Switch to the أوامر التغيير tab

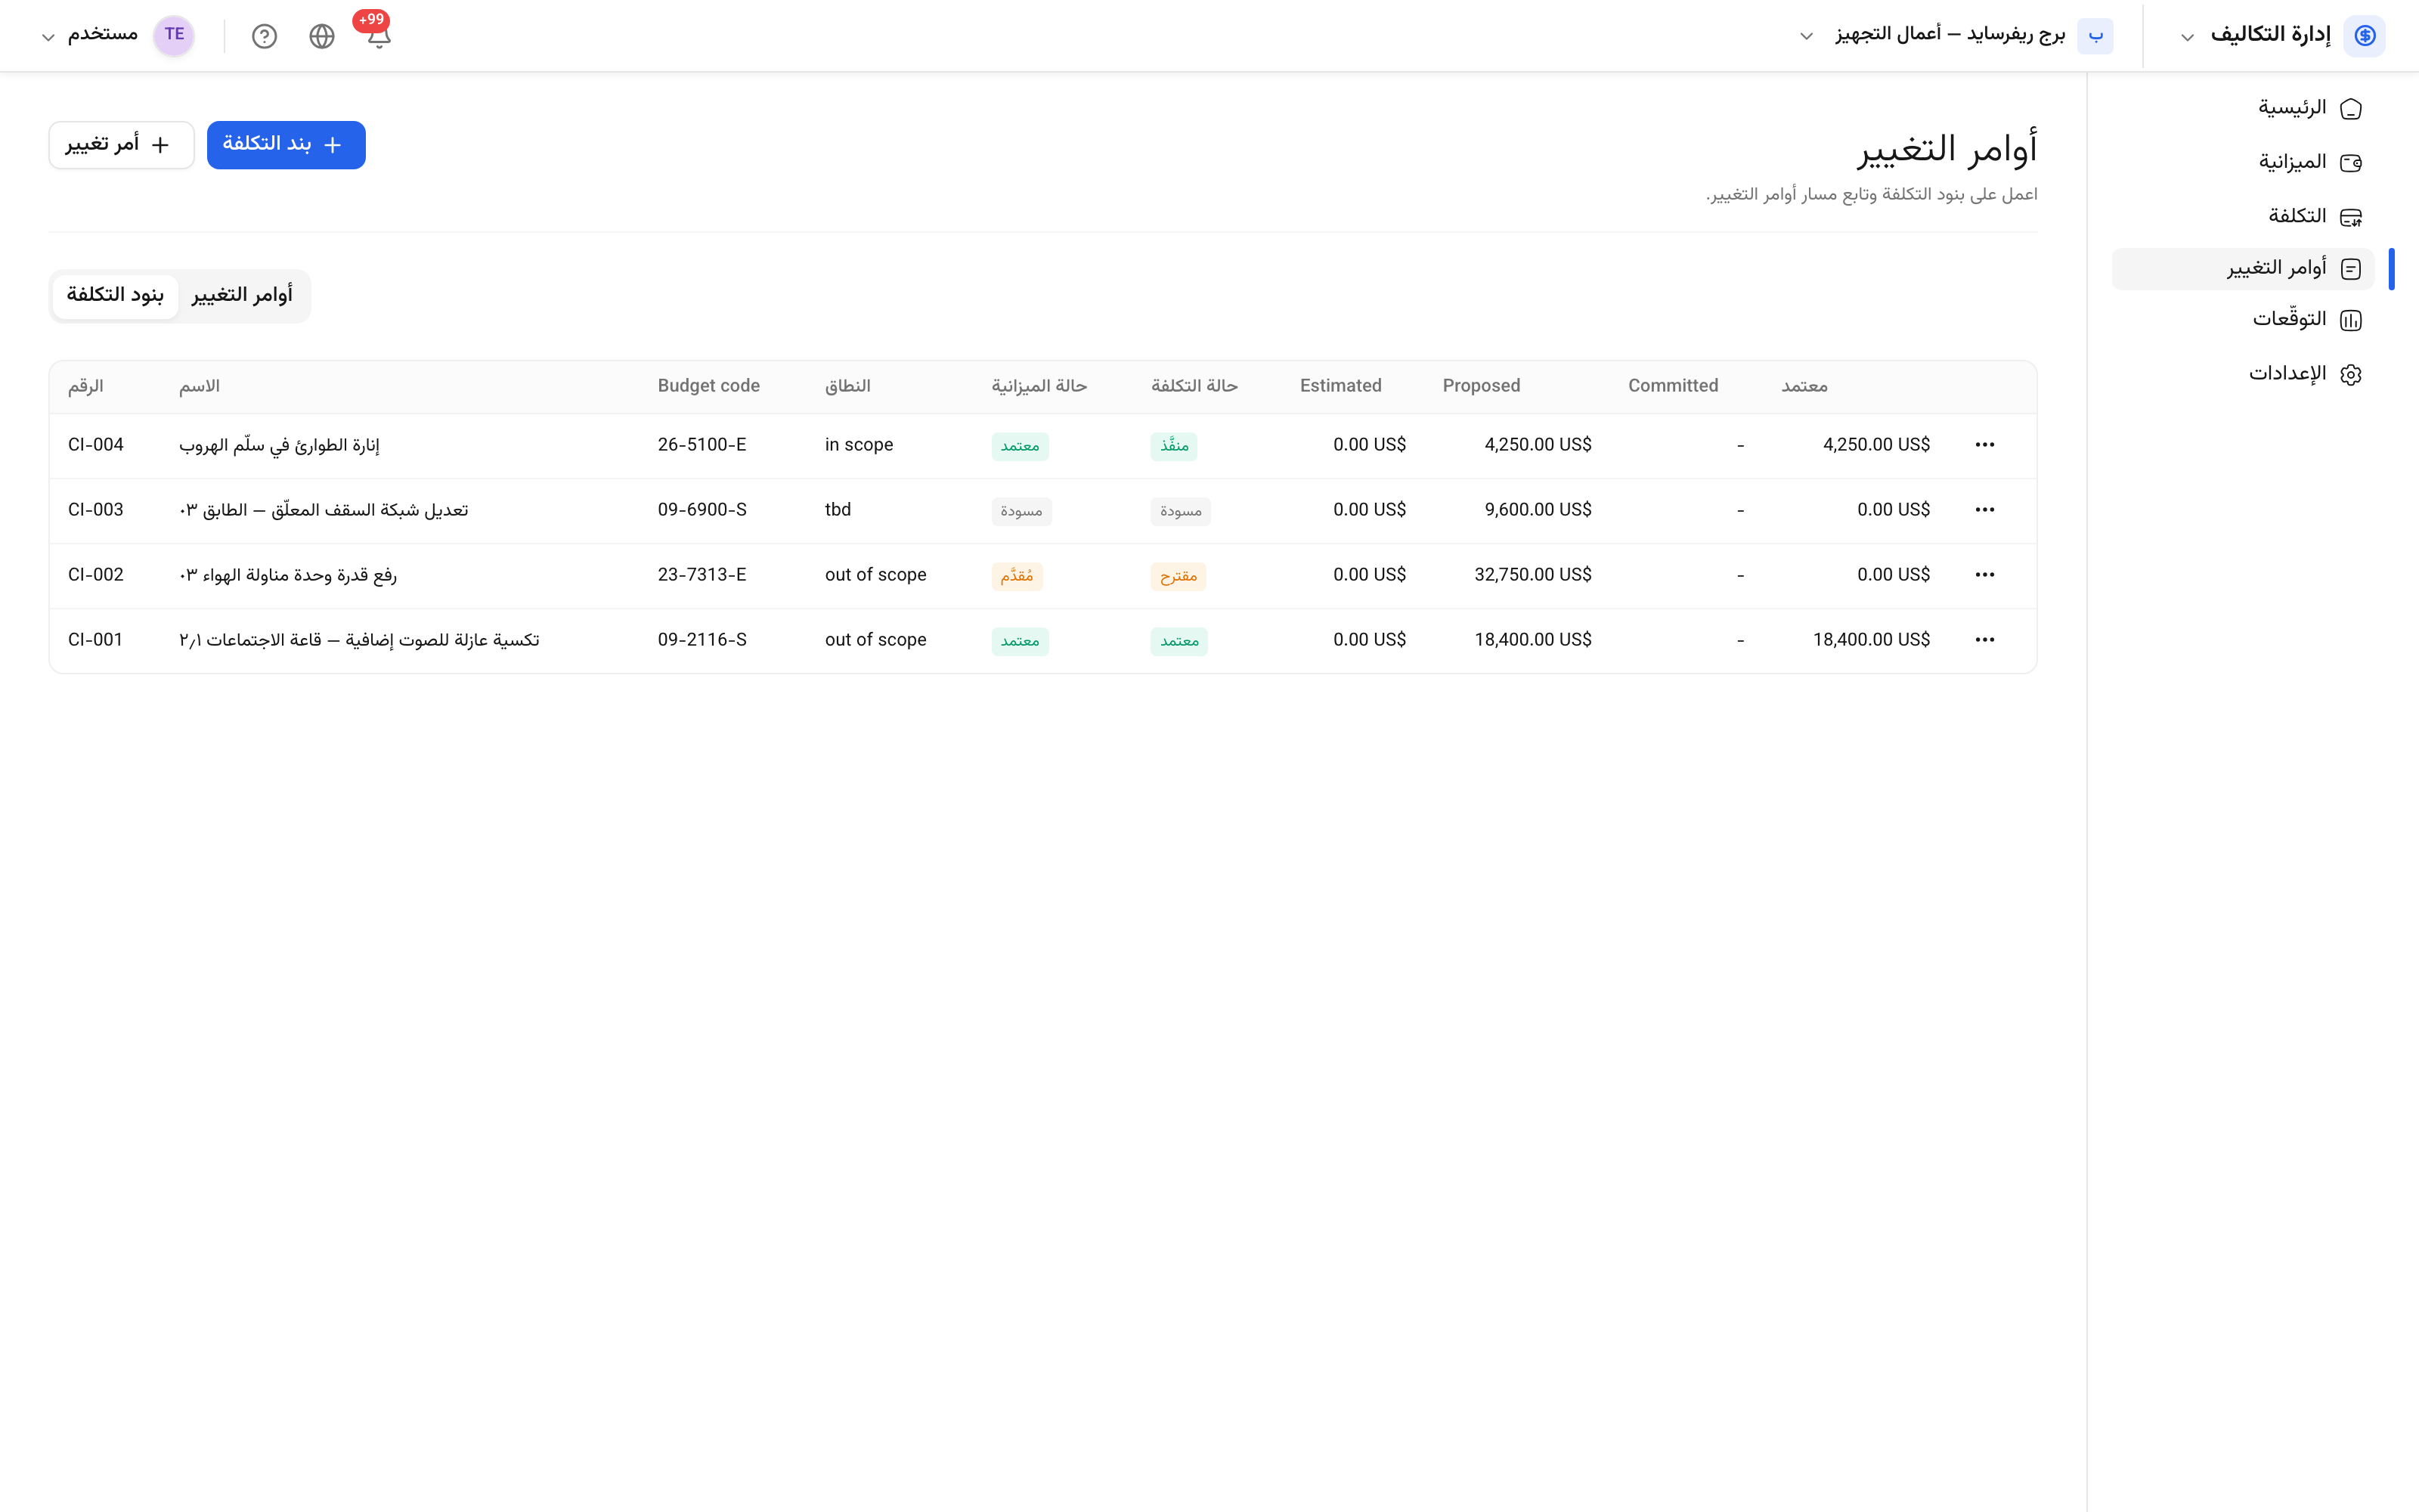pyautogui.click(x=243, y=295)
